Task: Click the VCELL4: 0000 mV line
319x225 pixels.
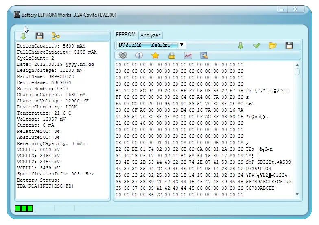Action: click(x=38, y=149)
